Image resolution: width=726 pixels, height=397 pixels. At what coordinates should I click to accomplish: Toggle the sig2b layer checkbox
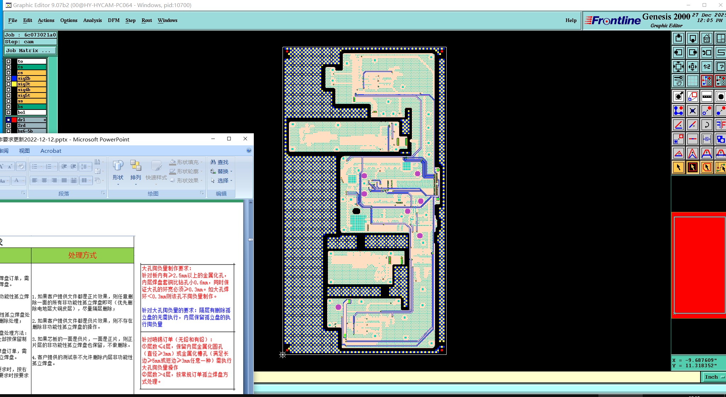click(9, 78)
